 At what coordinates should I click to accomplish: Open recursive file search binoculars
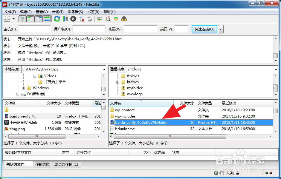[x=124, y=19]
